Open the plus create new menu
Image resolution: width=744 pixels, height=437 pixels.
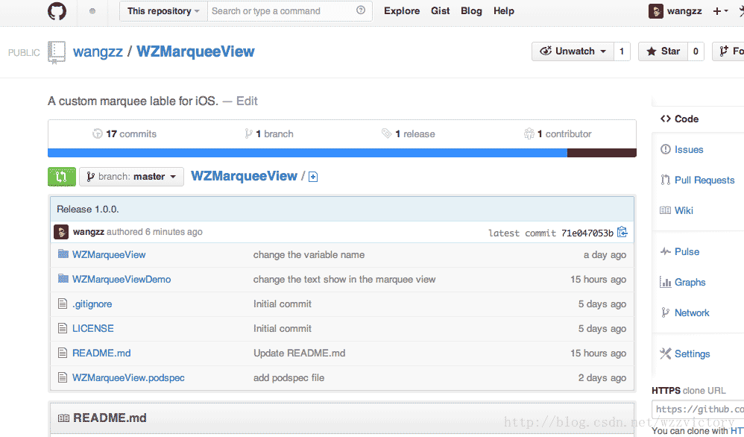click(720, 11)
